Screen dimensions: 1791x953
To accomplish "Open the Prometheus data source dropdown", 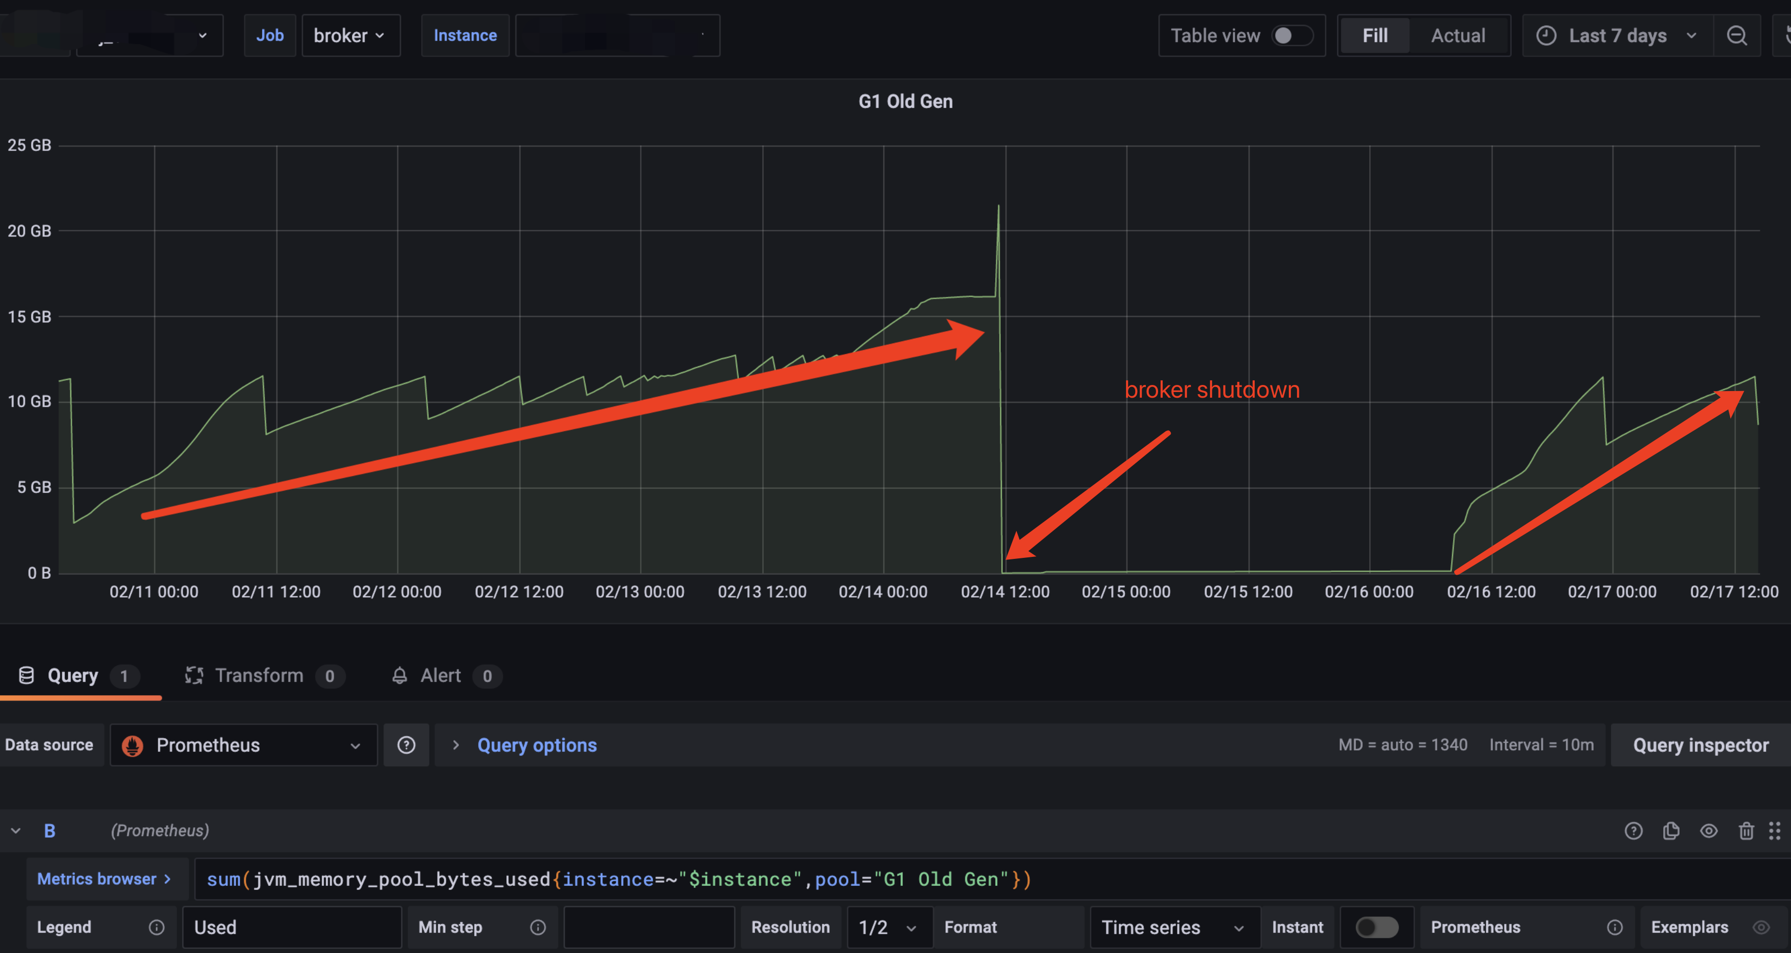I will tap(243, 745).
